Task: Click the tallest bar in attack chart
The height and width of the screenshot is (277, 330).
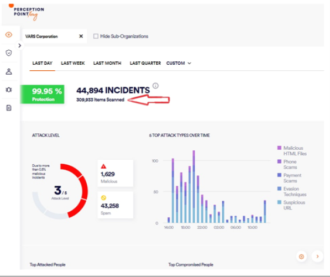Action: [194, 186]
